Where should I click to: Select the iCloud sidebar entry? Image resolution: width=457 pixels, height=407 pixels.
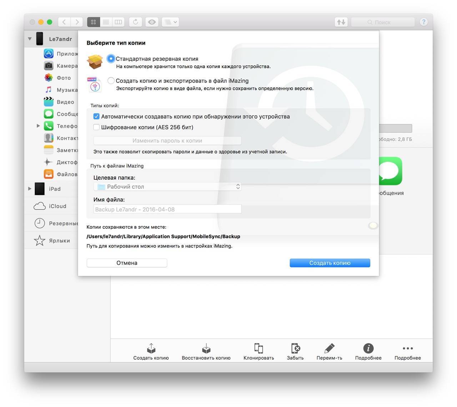[x=50, y=206]
